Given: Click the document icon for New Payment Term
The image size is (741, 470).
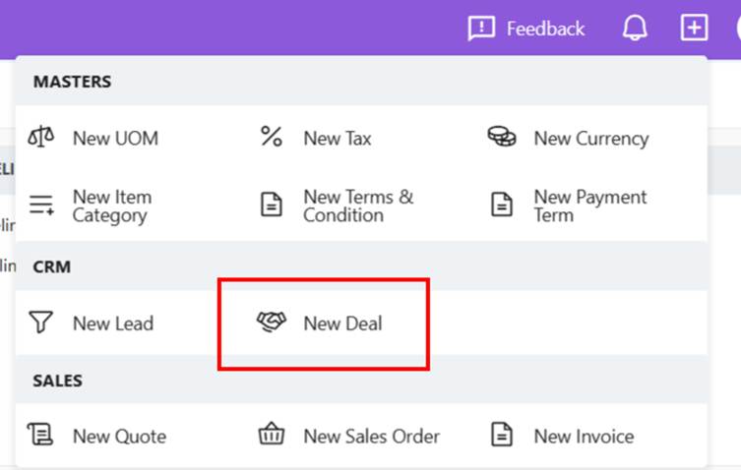Looking at the screenshot, I should pos(502,205).
